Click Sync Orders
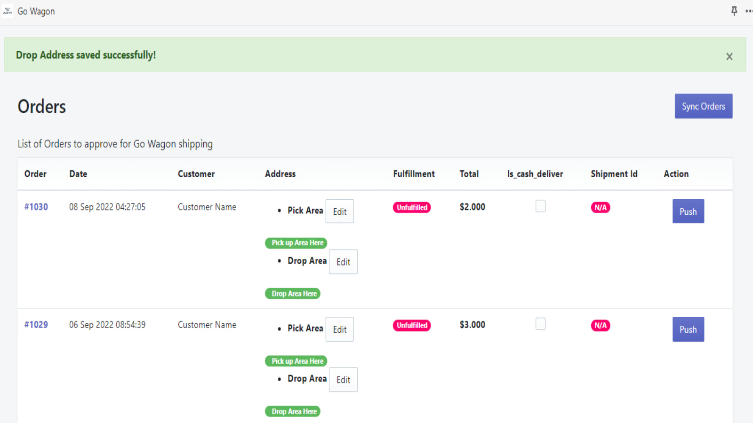This screenshot has height=423, width=753. tap(703, 106)
